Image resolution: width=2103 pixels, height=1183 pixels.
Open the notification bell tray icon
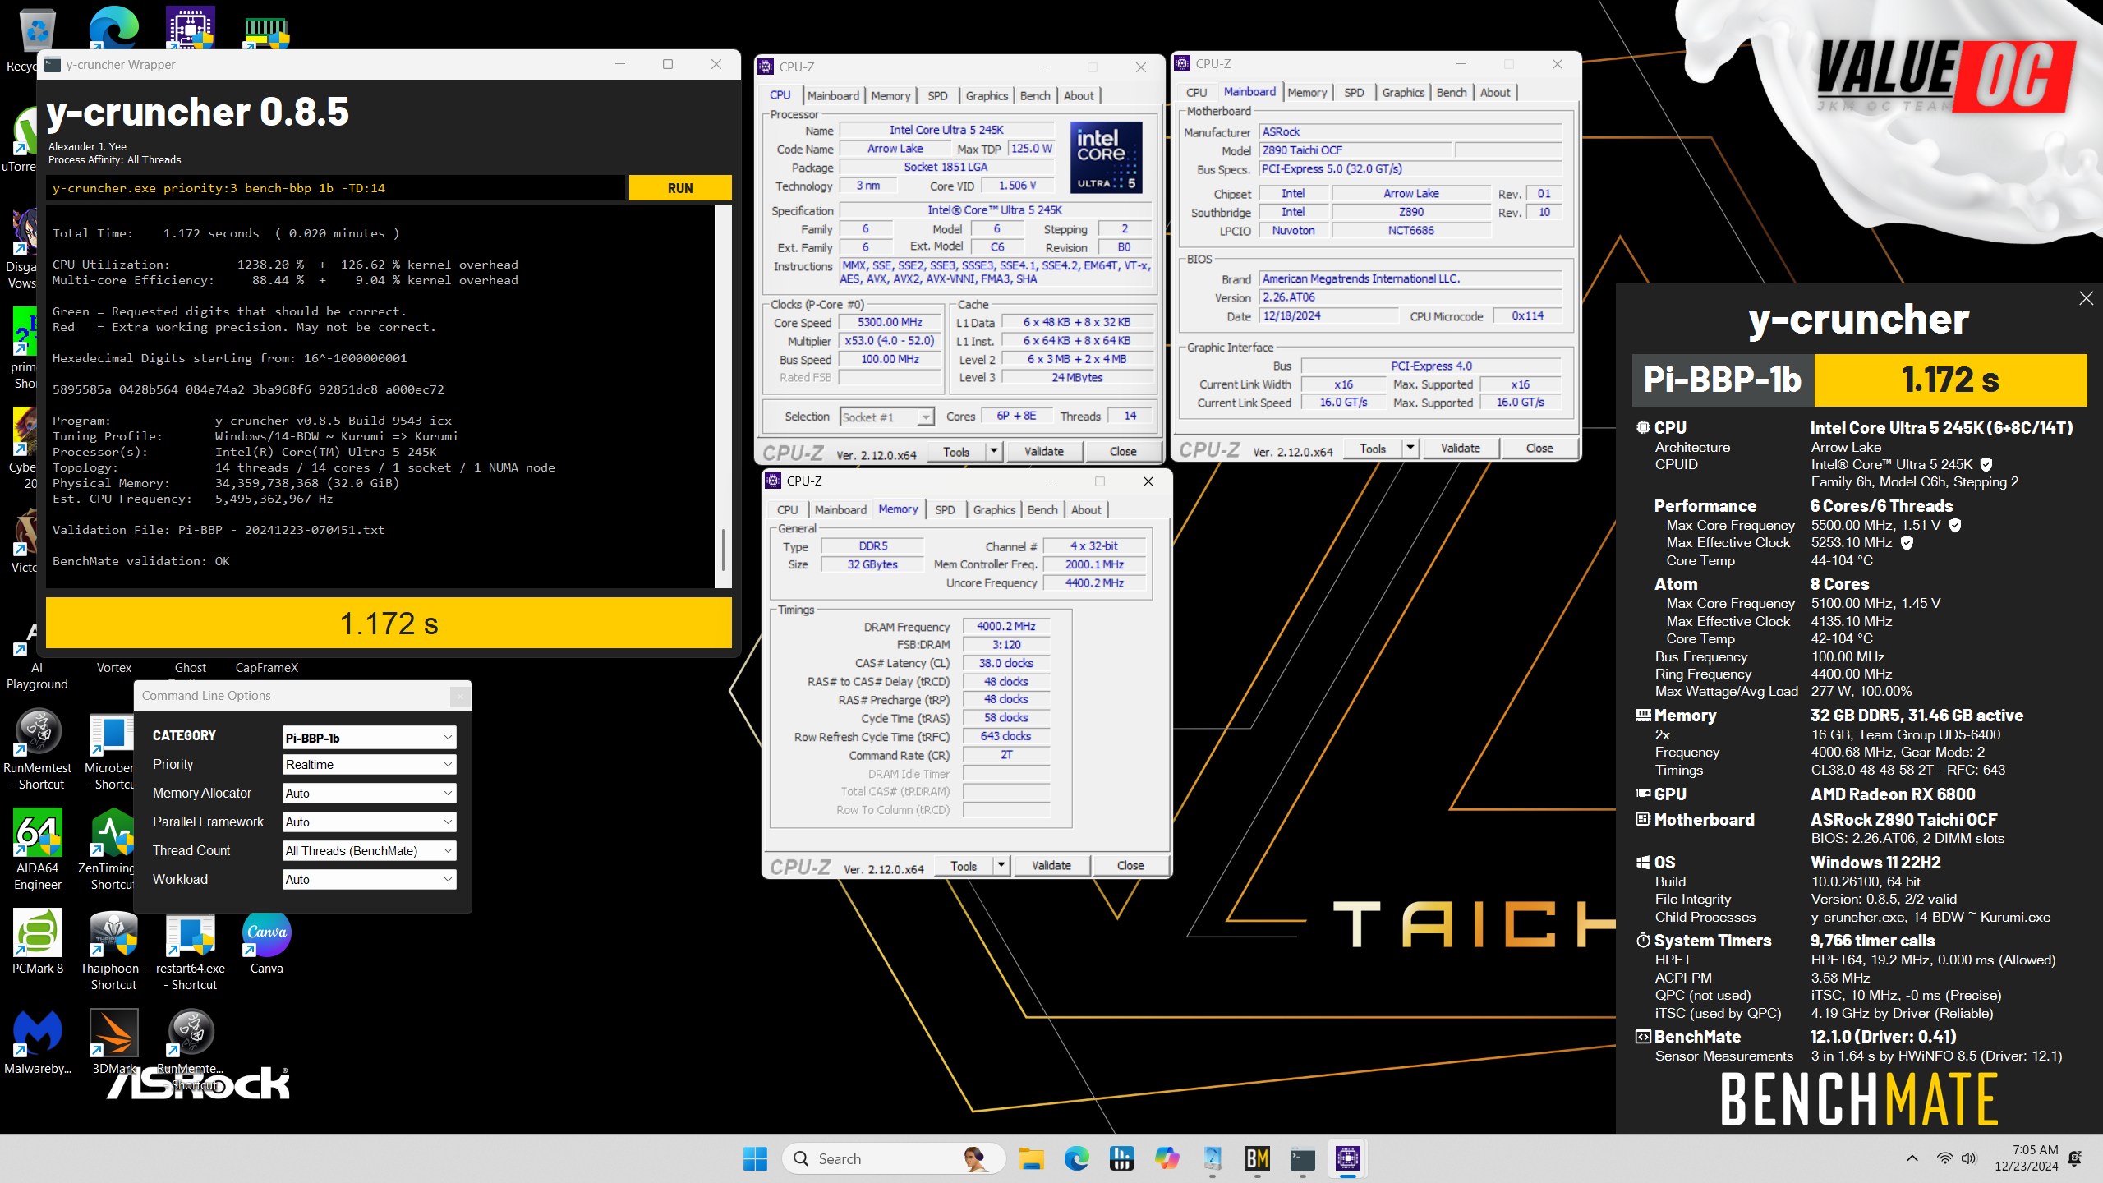[x=2076, y=1158]
